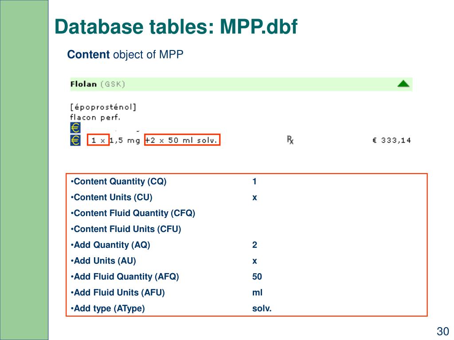Select the 'Content Units (CU)' bullet
The image size is (454, 340).
click(112, 197)
